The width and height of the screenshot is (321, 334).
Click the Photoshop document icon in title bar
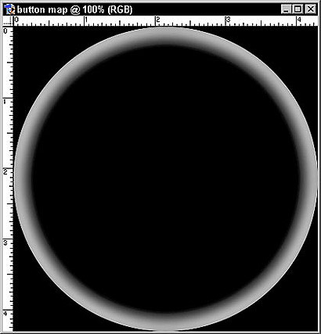(10, 9)
